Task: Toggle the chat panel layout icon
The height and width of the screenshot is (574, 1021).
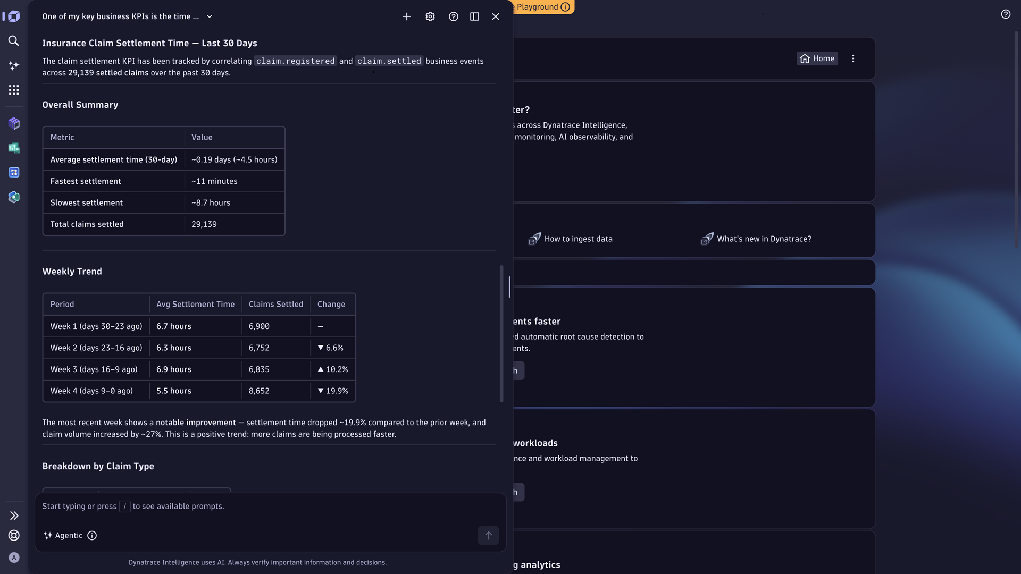Action: (475, 16)
